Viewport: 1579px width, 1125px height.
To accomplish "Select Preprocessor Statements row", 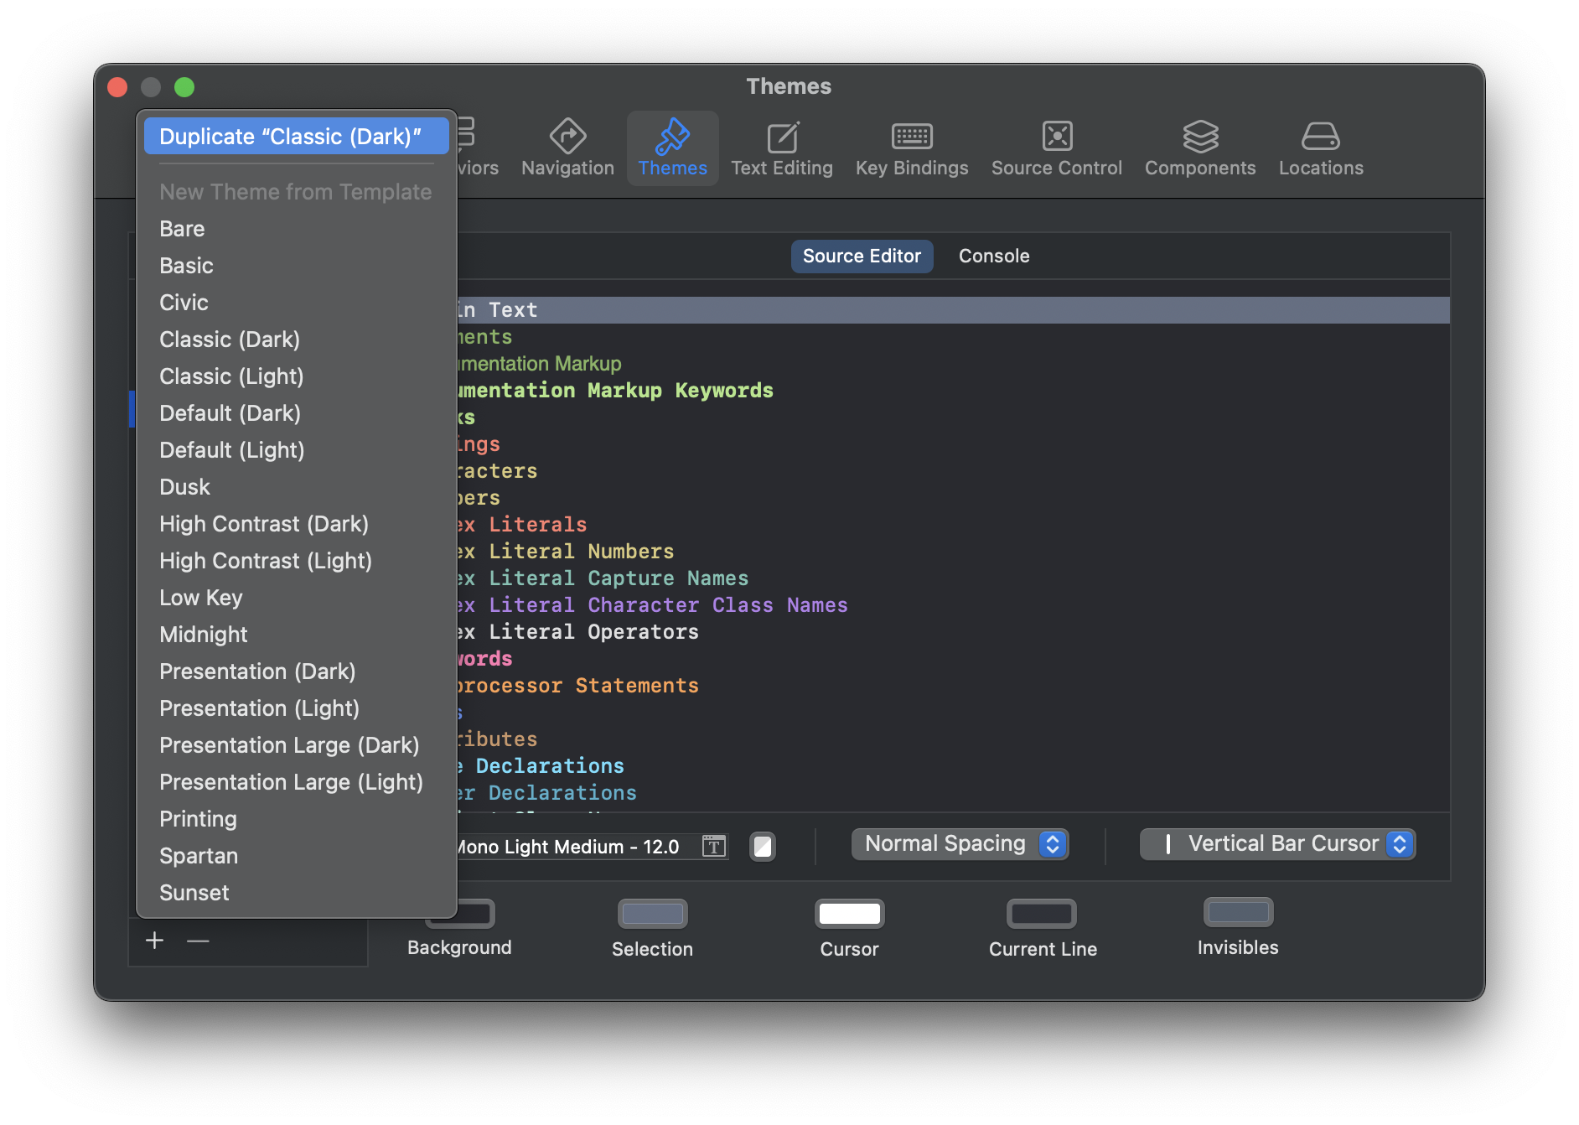I will point(954,686).
